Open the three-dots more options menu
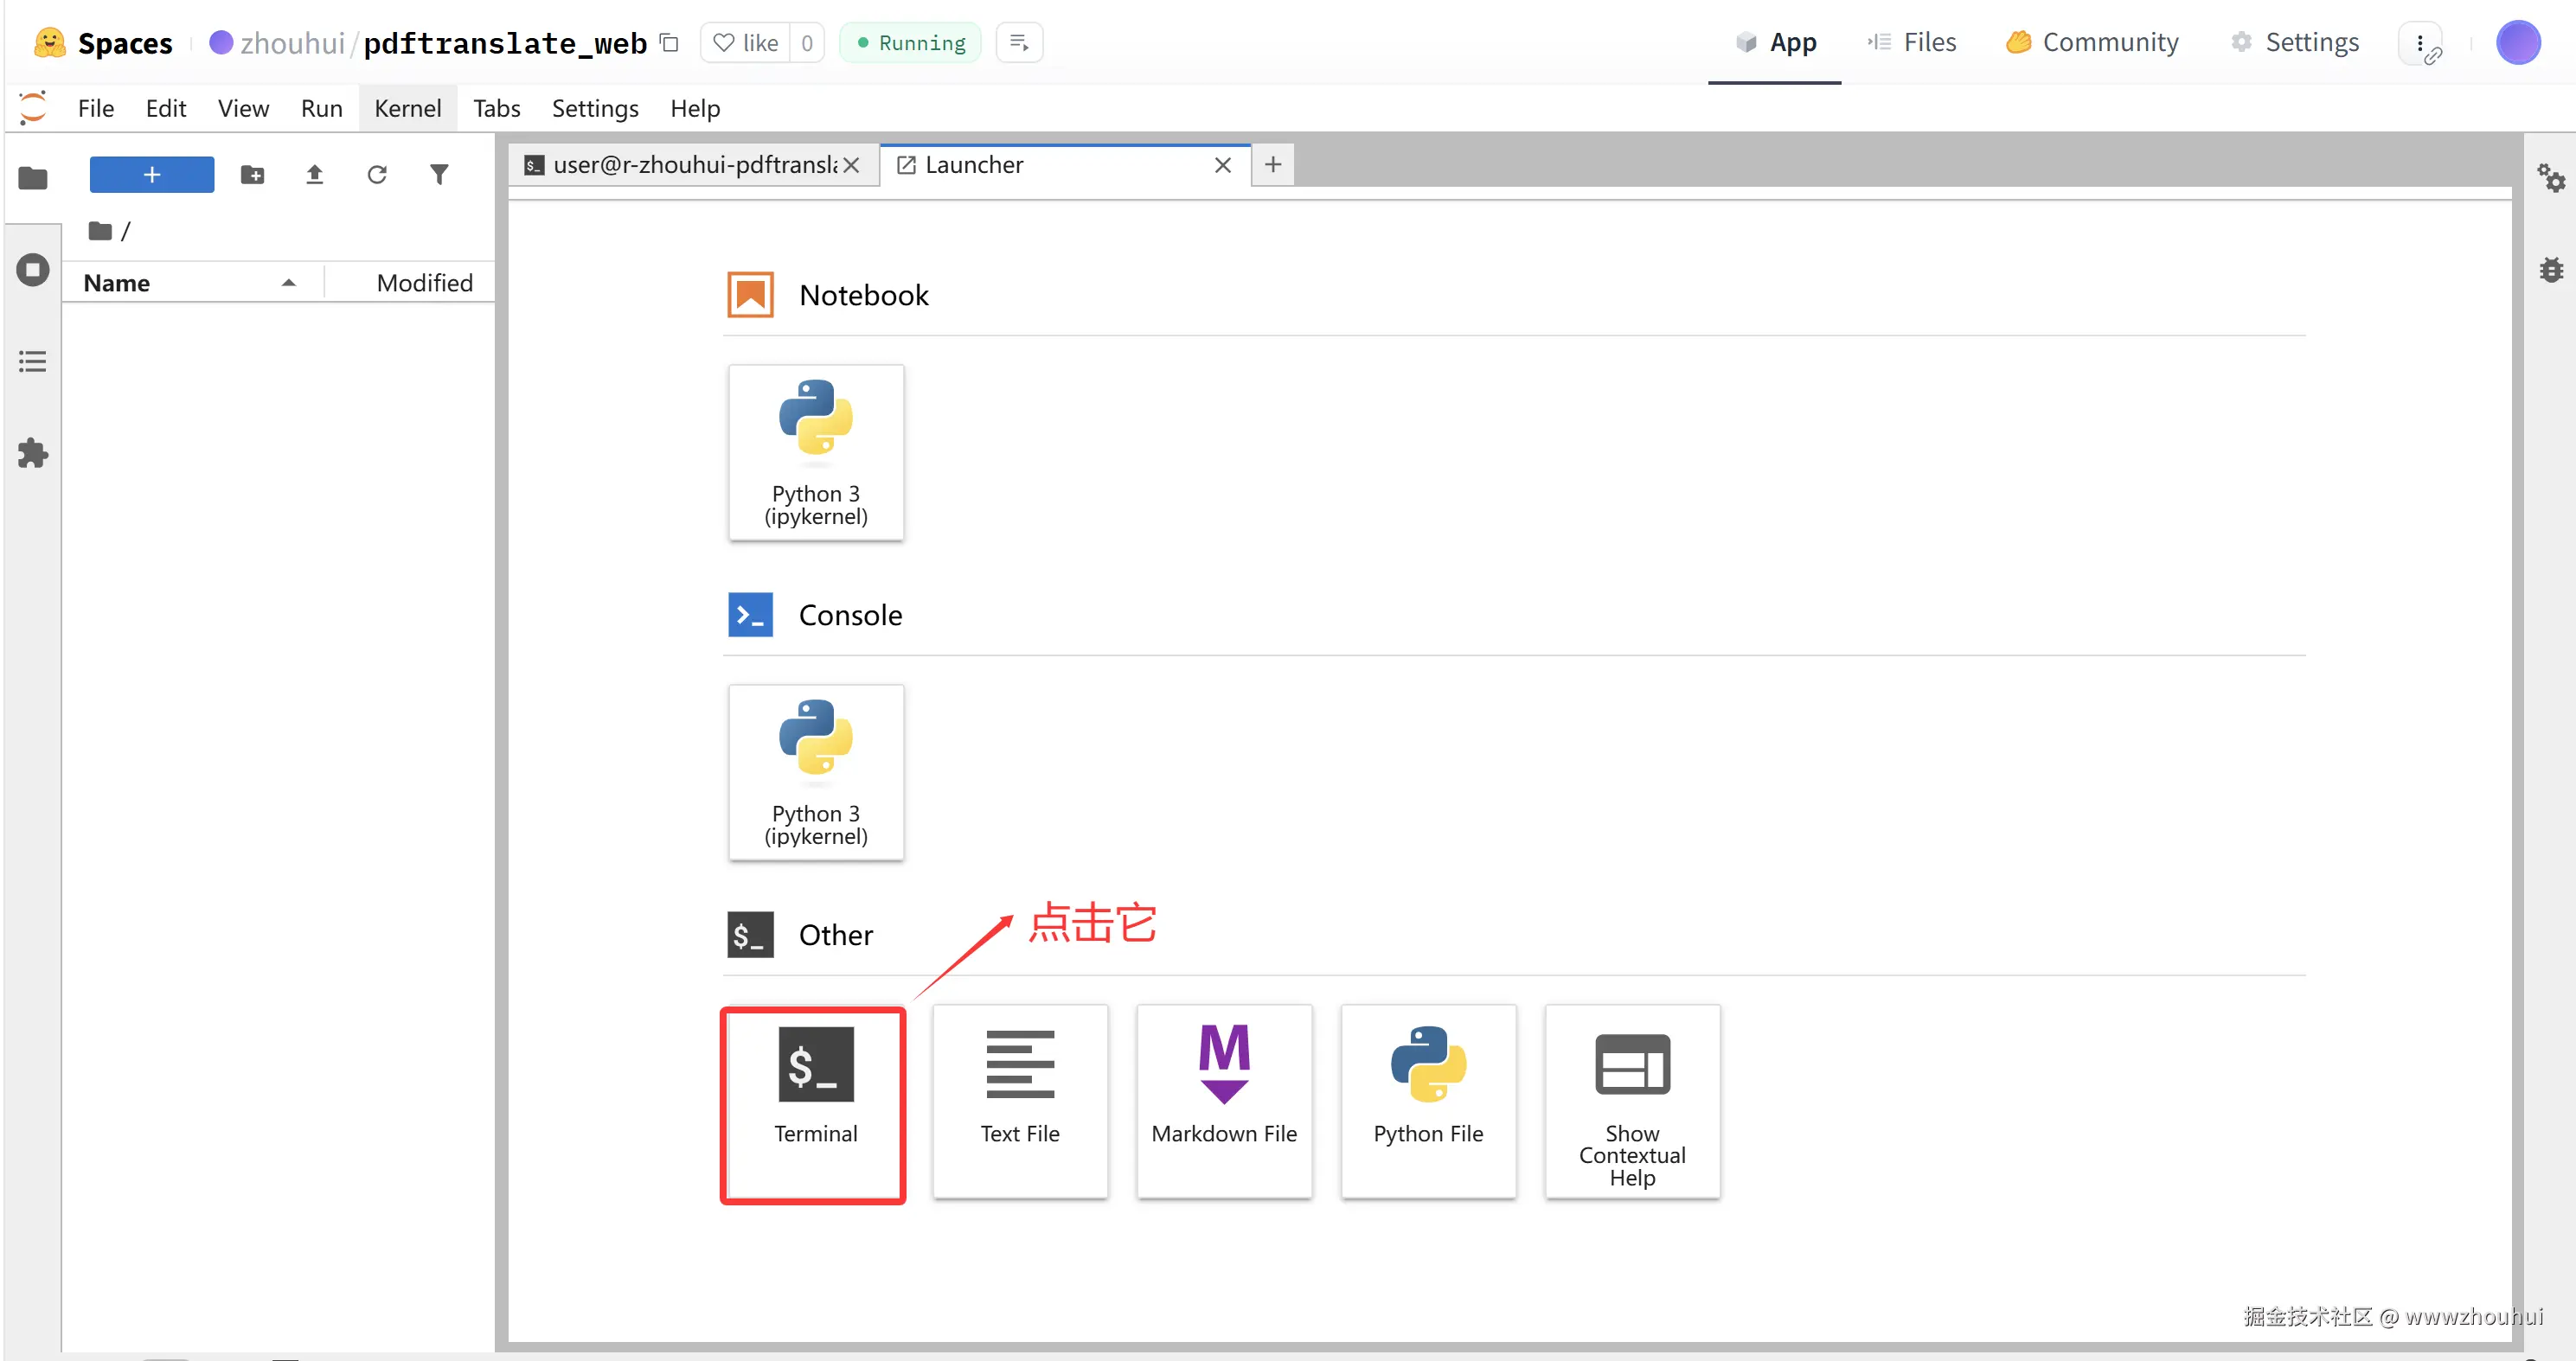The image size is (2576, 1361). [2420, 44]
